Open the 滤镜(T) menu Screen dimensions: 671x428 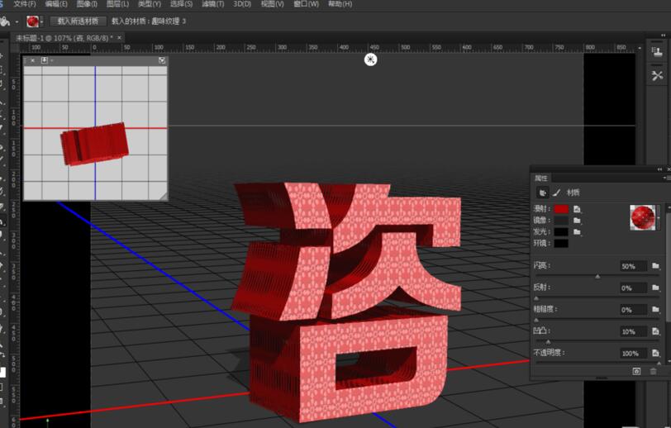[x=212, y=4]
